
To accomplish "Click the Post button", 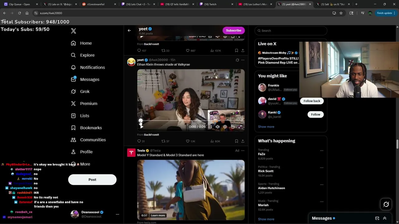I will [x=92, y=180].
